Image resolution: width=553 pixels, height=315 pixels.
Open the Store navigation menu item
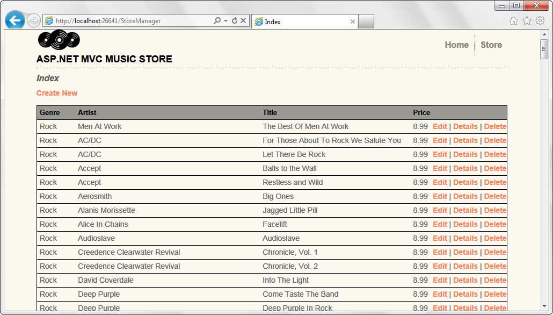(x=491, y=45)
